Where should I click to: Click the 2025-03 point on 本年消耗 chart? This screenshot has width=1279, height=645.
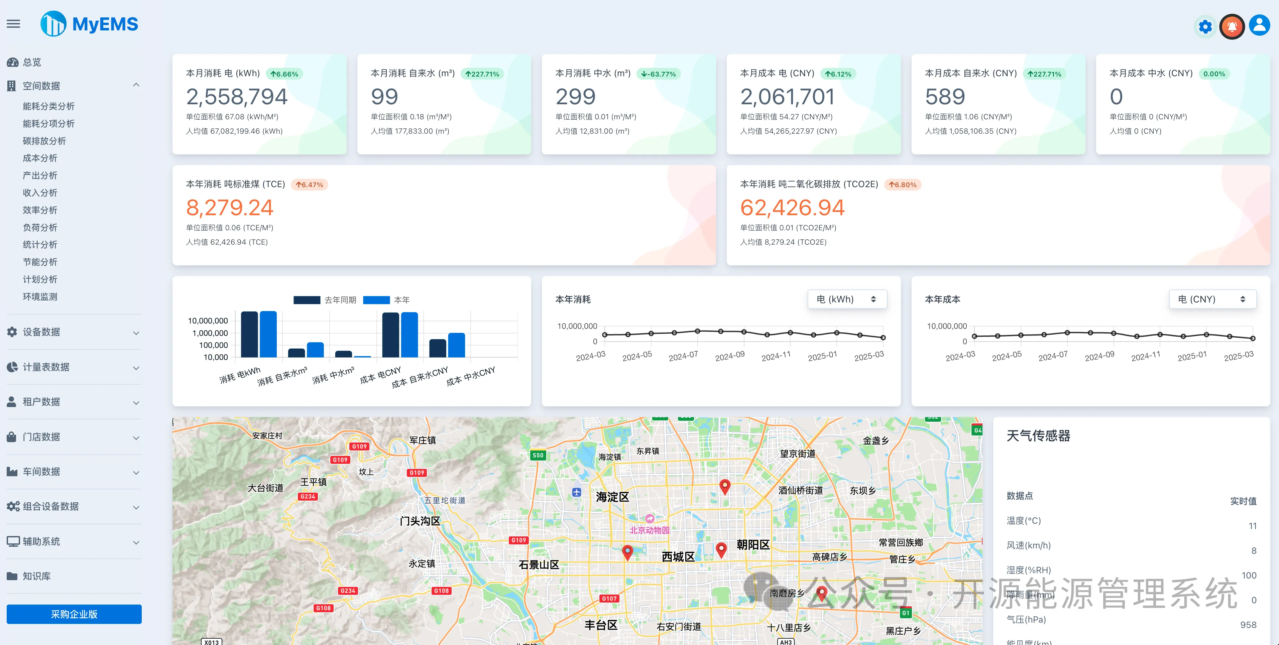(883, 338)
